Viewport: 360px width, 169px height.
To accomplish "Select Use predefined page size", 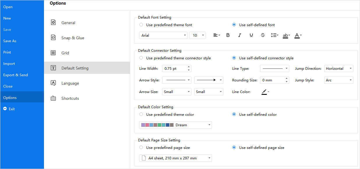I will coord(165,148).
